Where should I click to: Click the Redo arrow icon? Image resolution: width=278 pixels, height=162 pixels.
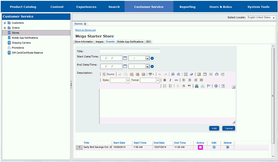(x=166, y=74)
